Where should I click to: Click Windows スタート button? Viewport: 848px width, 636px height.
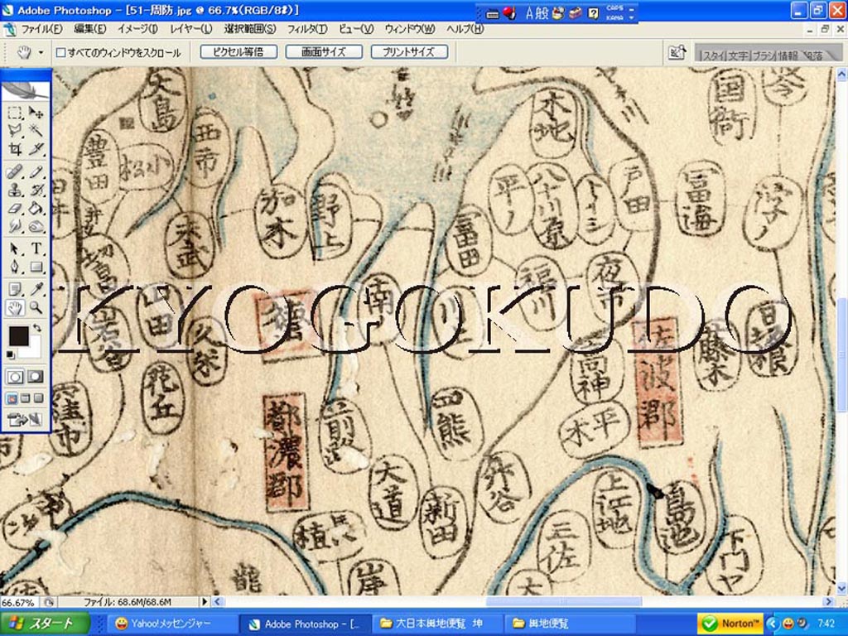pos(45,623)
